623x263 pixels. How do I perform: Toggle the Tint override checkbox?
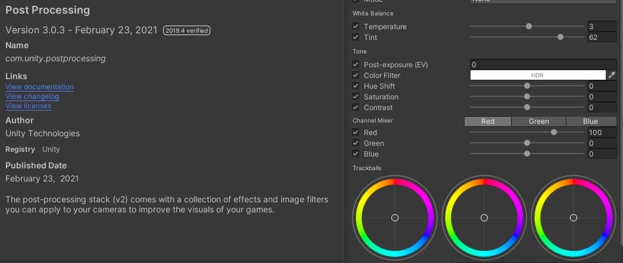(x=356, y=37)
